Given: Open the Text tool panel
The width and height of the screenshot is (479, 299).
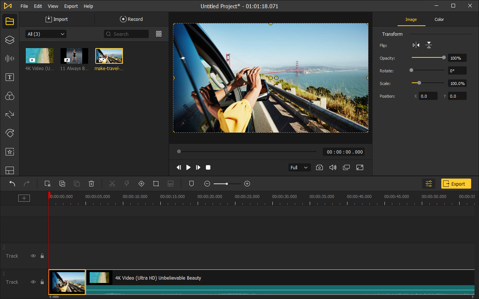Looking at the screenshot, I should point(9,77).
